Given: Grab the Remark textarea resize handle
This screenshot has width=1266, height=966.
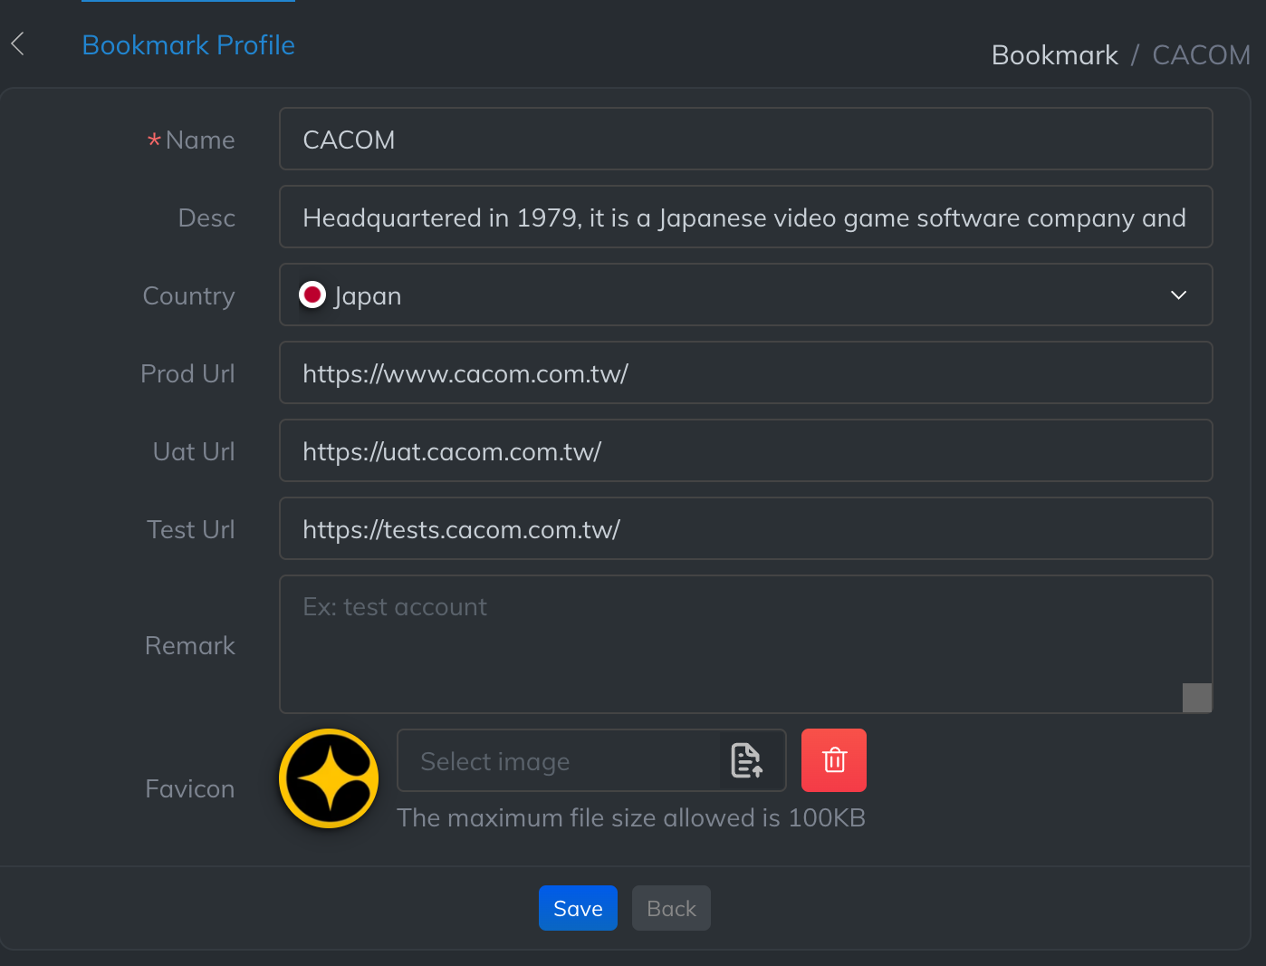Looking at the screenshot, I should click(1197, 698).
